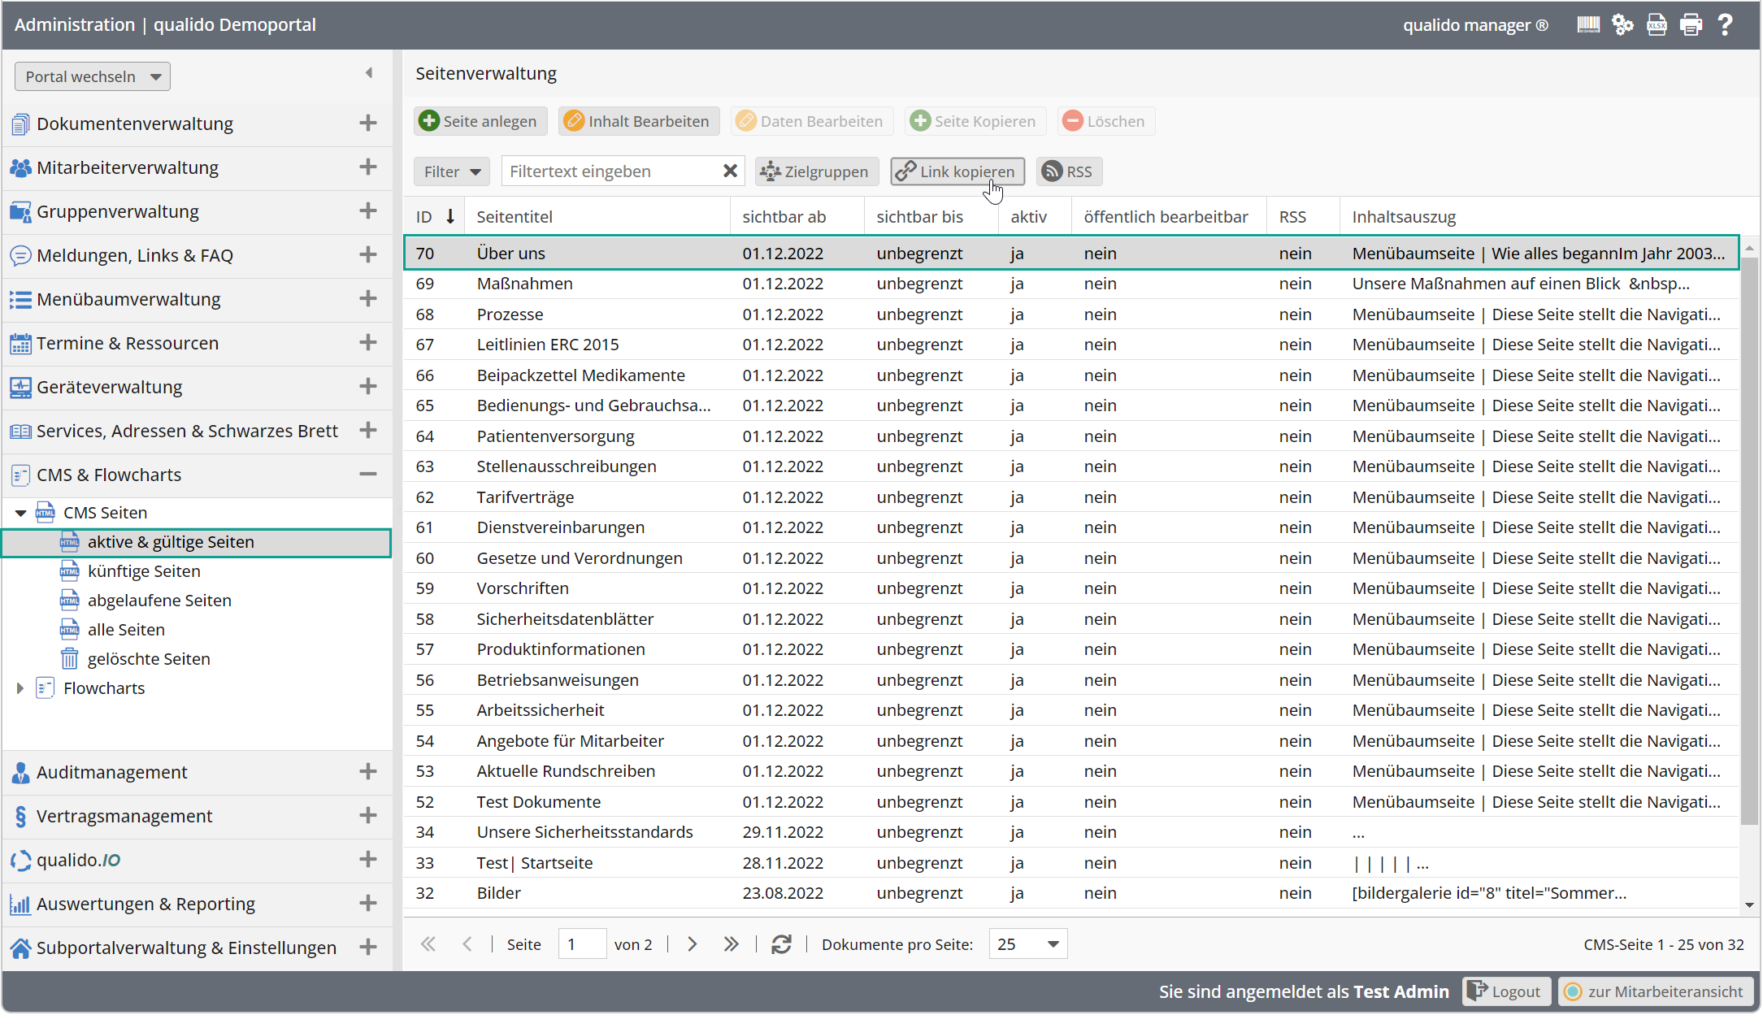This screenshot has height=1015, width=1763.
Task: Expand Vertragsmanagement with its plus
Action: (368, 815)
